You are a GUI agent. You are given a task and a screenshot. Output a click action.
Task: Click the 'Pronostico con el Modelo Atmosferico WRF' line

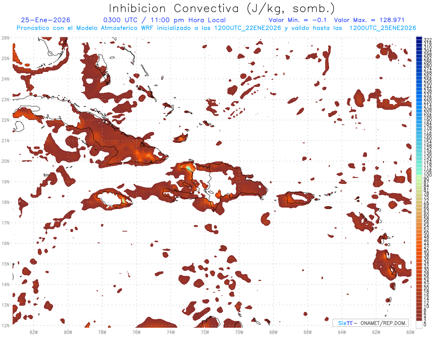coord(216,28)
